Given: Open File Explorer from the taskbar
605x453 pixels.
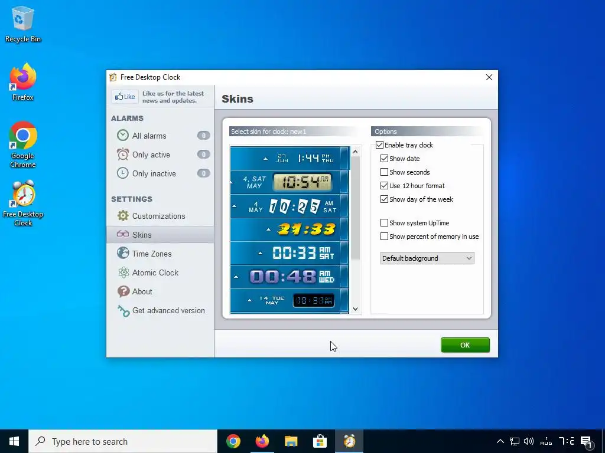Looking at the screenshot, I should click(x=291, y=441).
